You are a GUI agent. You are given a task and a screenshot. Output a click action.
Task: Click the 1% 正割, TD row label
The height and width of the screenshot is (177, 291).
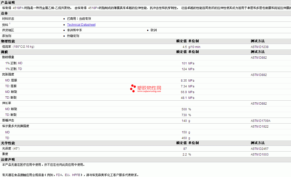click(13, 69)
